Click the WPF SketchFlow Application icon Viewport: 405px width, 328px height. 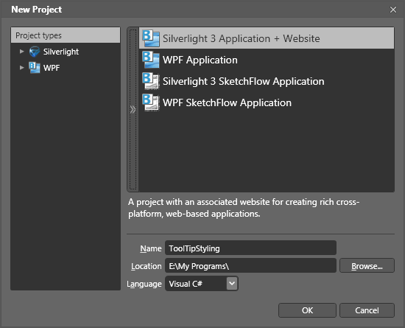pyautogui.click(x=151, y=102)
